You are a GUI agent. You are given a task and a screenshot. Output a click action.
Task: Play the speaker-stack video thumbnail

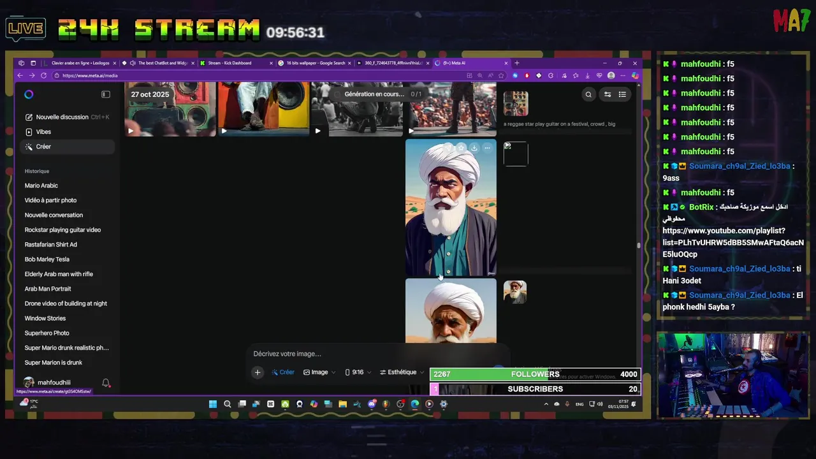pos(170,109)
